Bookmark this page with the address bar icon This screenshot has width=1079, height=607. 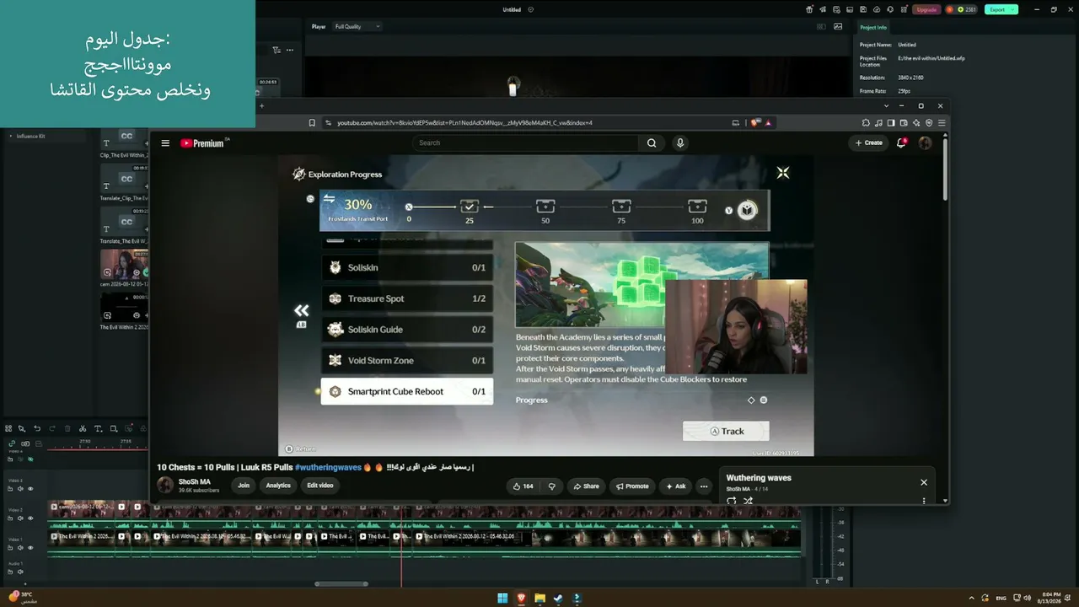312,122
